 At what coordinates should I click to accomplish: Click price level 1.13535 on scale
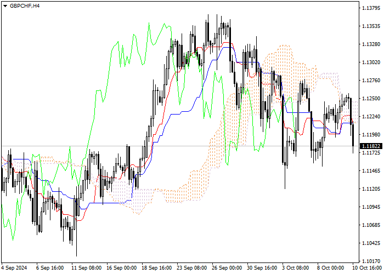[x=371, y=26]
